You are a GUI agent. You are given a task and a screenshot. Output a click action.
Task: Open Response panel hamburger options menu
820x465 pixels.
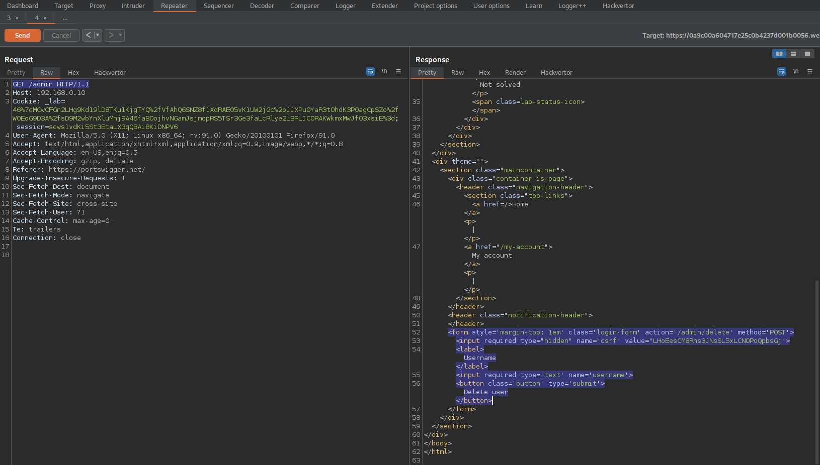tap(810, 72)
